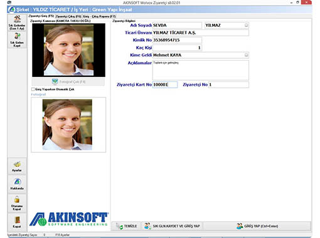320x238 pixels.
Task: Open Ayarlar settings icon in sidebar
Action: (x=17, y=167)
